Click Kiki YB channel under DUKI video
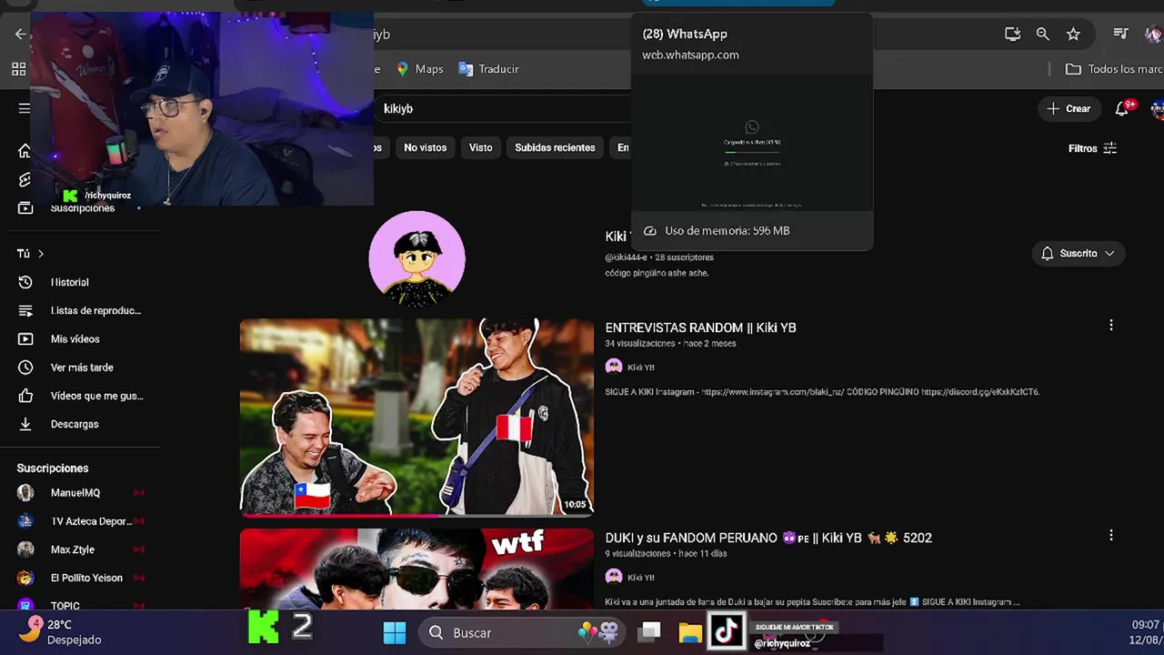The width and height of the screenshot is (1164, 655). pos(640,578)
